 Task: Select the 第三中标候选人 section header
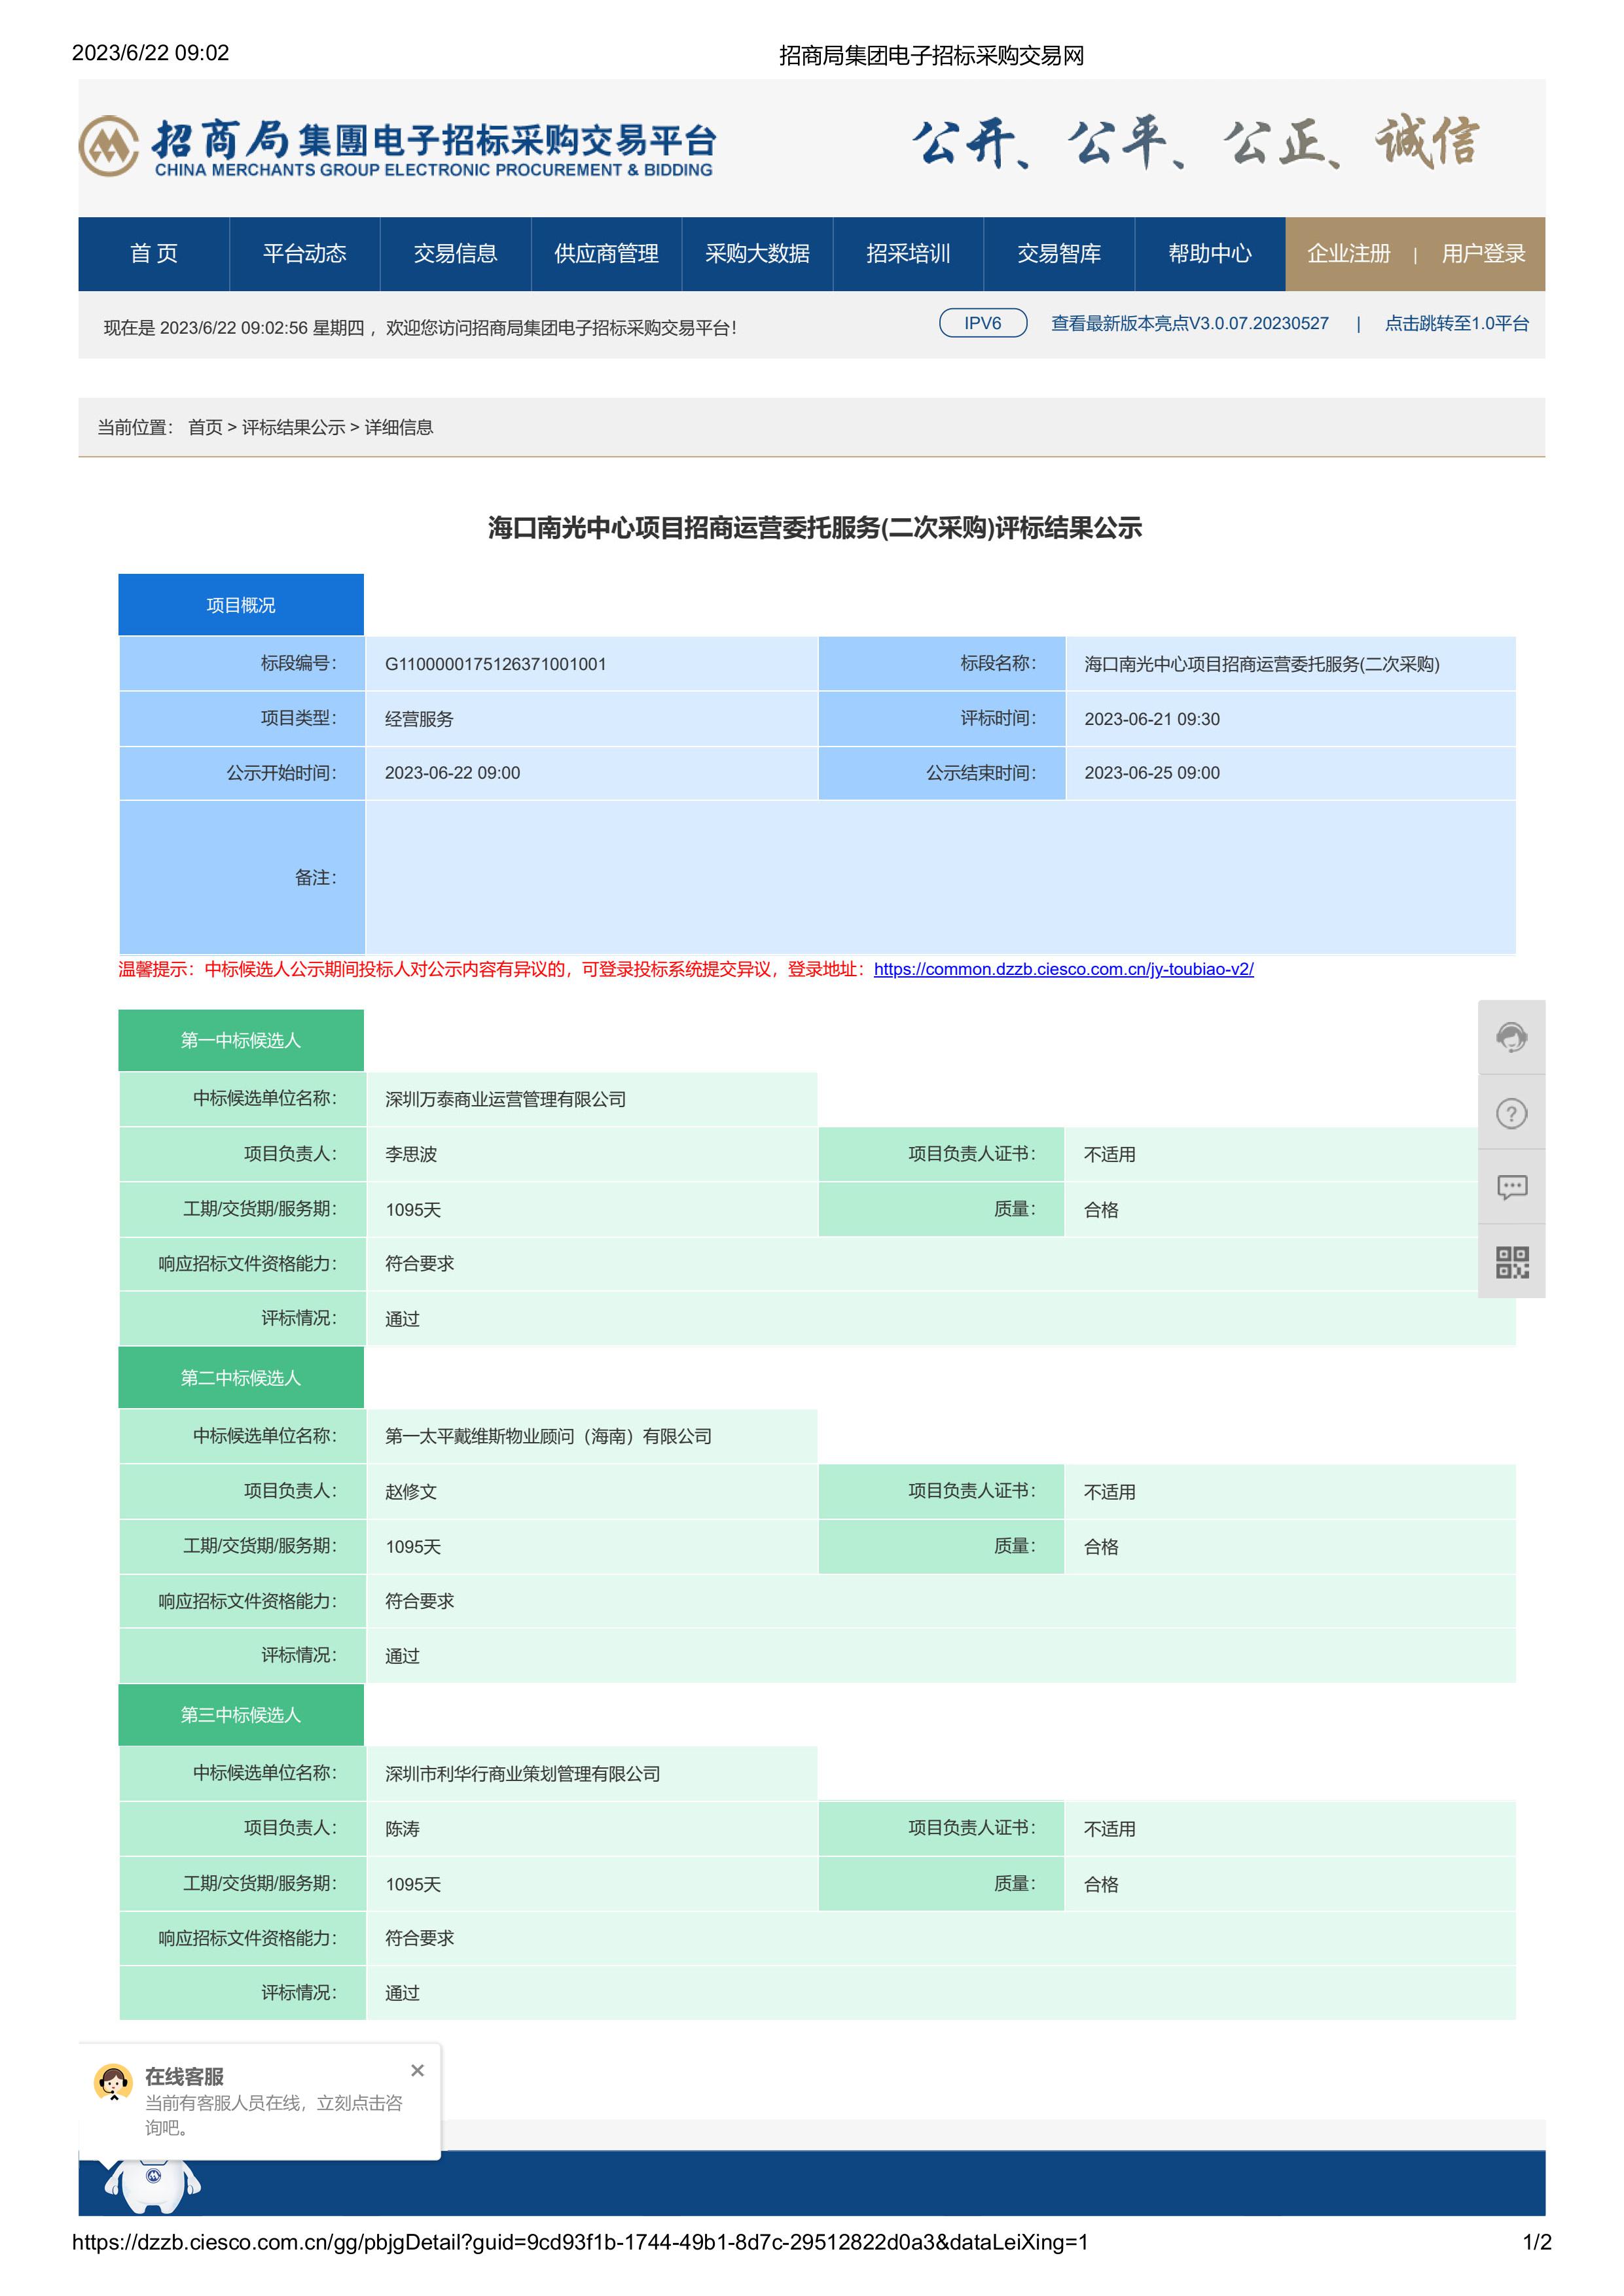[241, 1715]
